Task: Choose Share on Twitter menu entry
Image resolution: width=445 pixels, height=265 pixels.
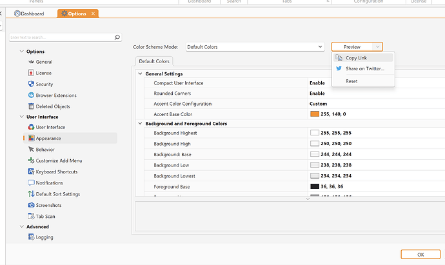Action: pos(363,68)
